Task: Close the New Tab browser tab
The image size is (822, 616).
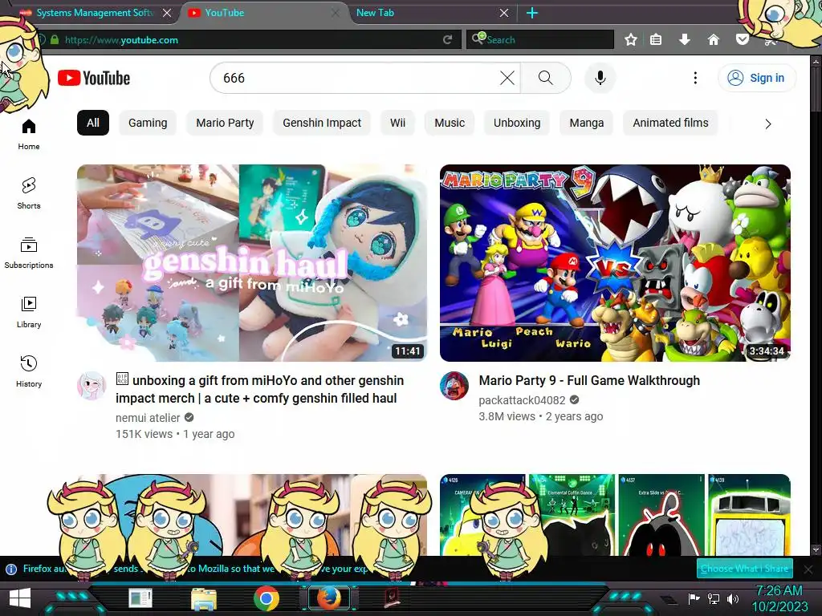Action: click(x=504, y=13)
